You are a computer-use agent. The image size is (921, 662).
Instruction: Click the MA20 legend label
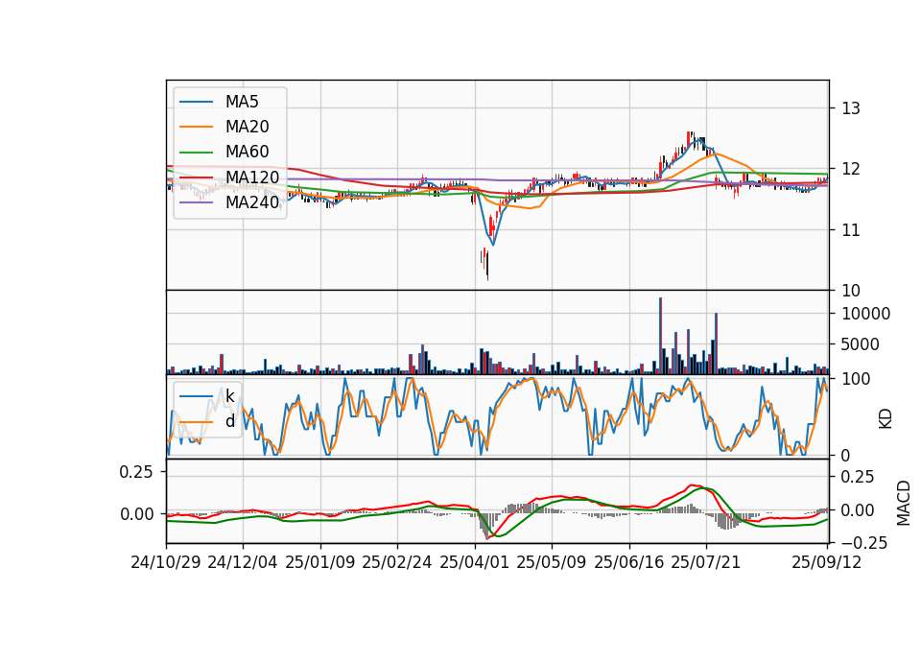coord(247,127)
